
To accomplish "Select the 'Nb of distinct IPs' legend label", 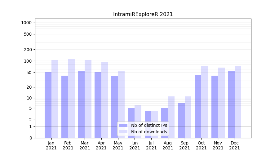I will 149,125.
